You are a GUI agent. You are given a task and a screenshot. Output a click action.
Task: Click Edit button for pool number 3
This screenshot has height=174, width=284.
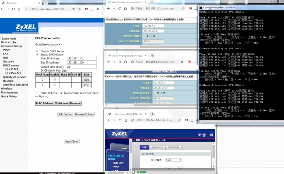pyautogui.click(x=86, y=85)
